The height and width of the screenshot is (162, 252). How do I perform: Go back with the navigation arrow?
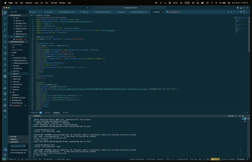click(88, 8)
